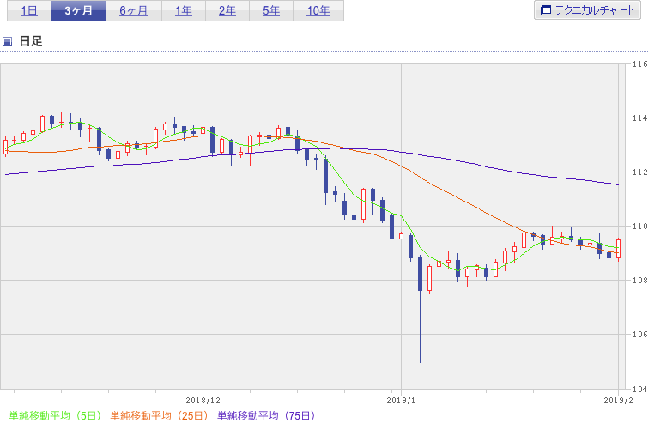Click the 116 price axis label
The image size is (648, 423).
click(x=639, y=64)
